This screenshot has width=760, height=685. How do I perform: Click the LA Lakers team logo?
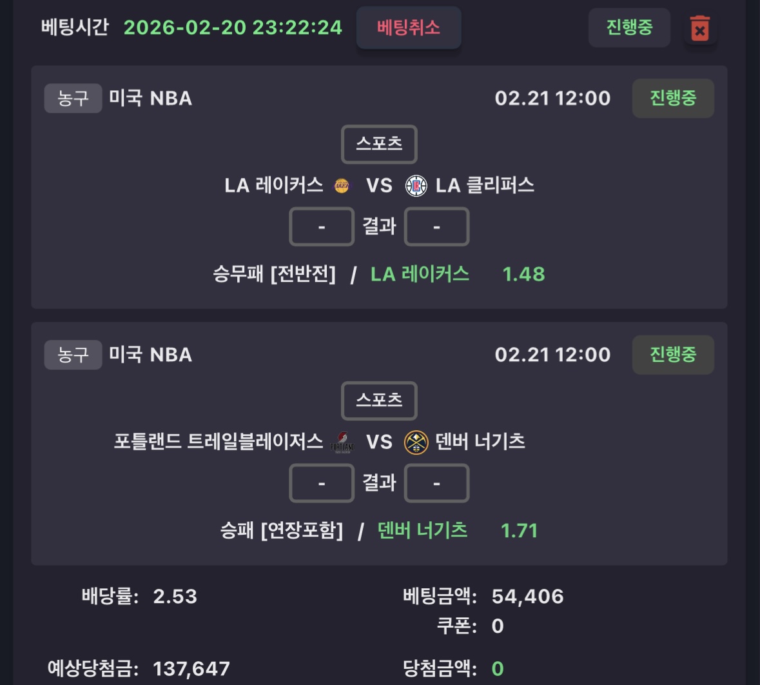tap(342, 186)
